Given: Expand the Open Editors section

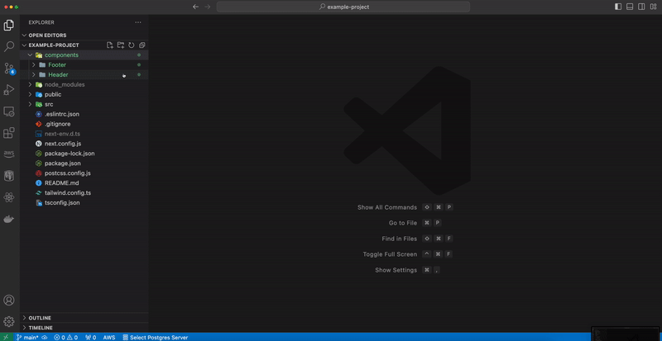Looking at the screenshot, I should point(84,35).
